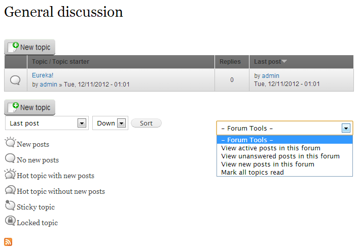Choose Mark all topics read option
359x251 pixels.
[253, 173]
